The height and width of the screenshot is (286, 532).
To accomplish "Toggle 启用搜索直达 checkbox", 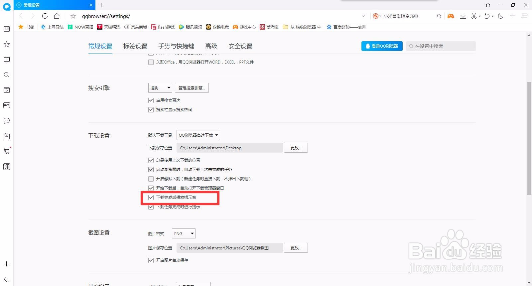I will click(151, 100).
